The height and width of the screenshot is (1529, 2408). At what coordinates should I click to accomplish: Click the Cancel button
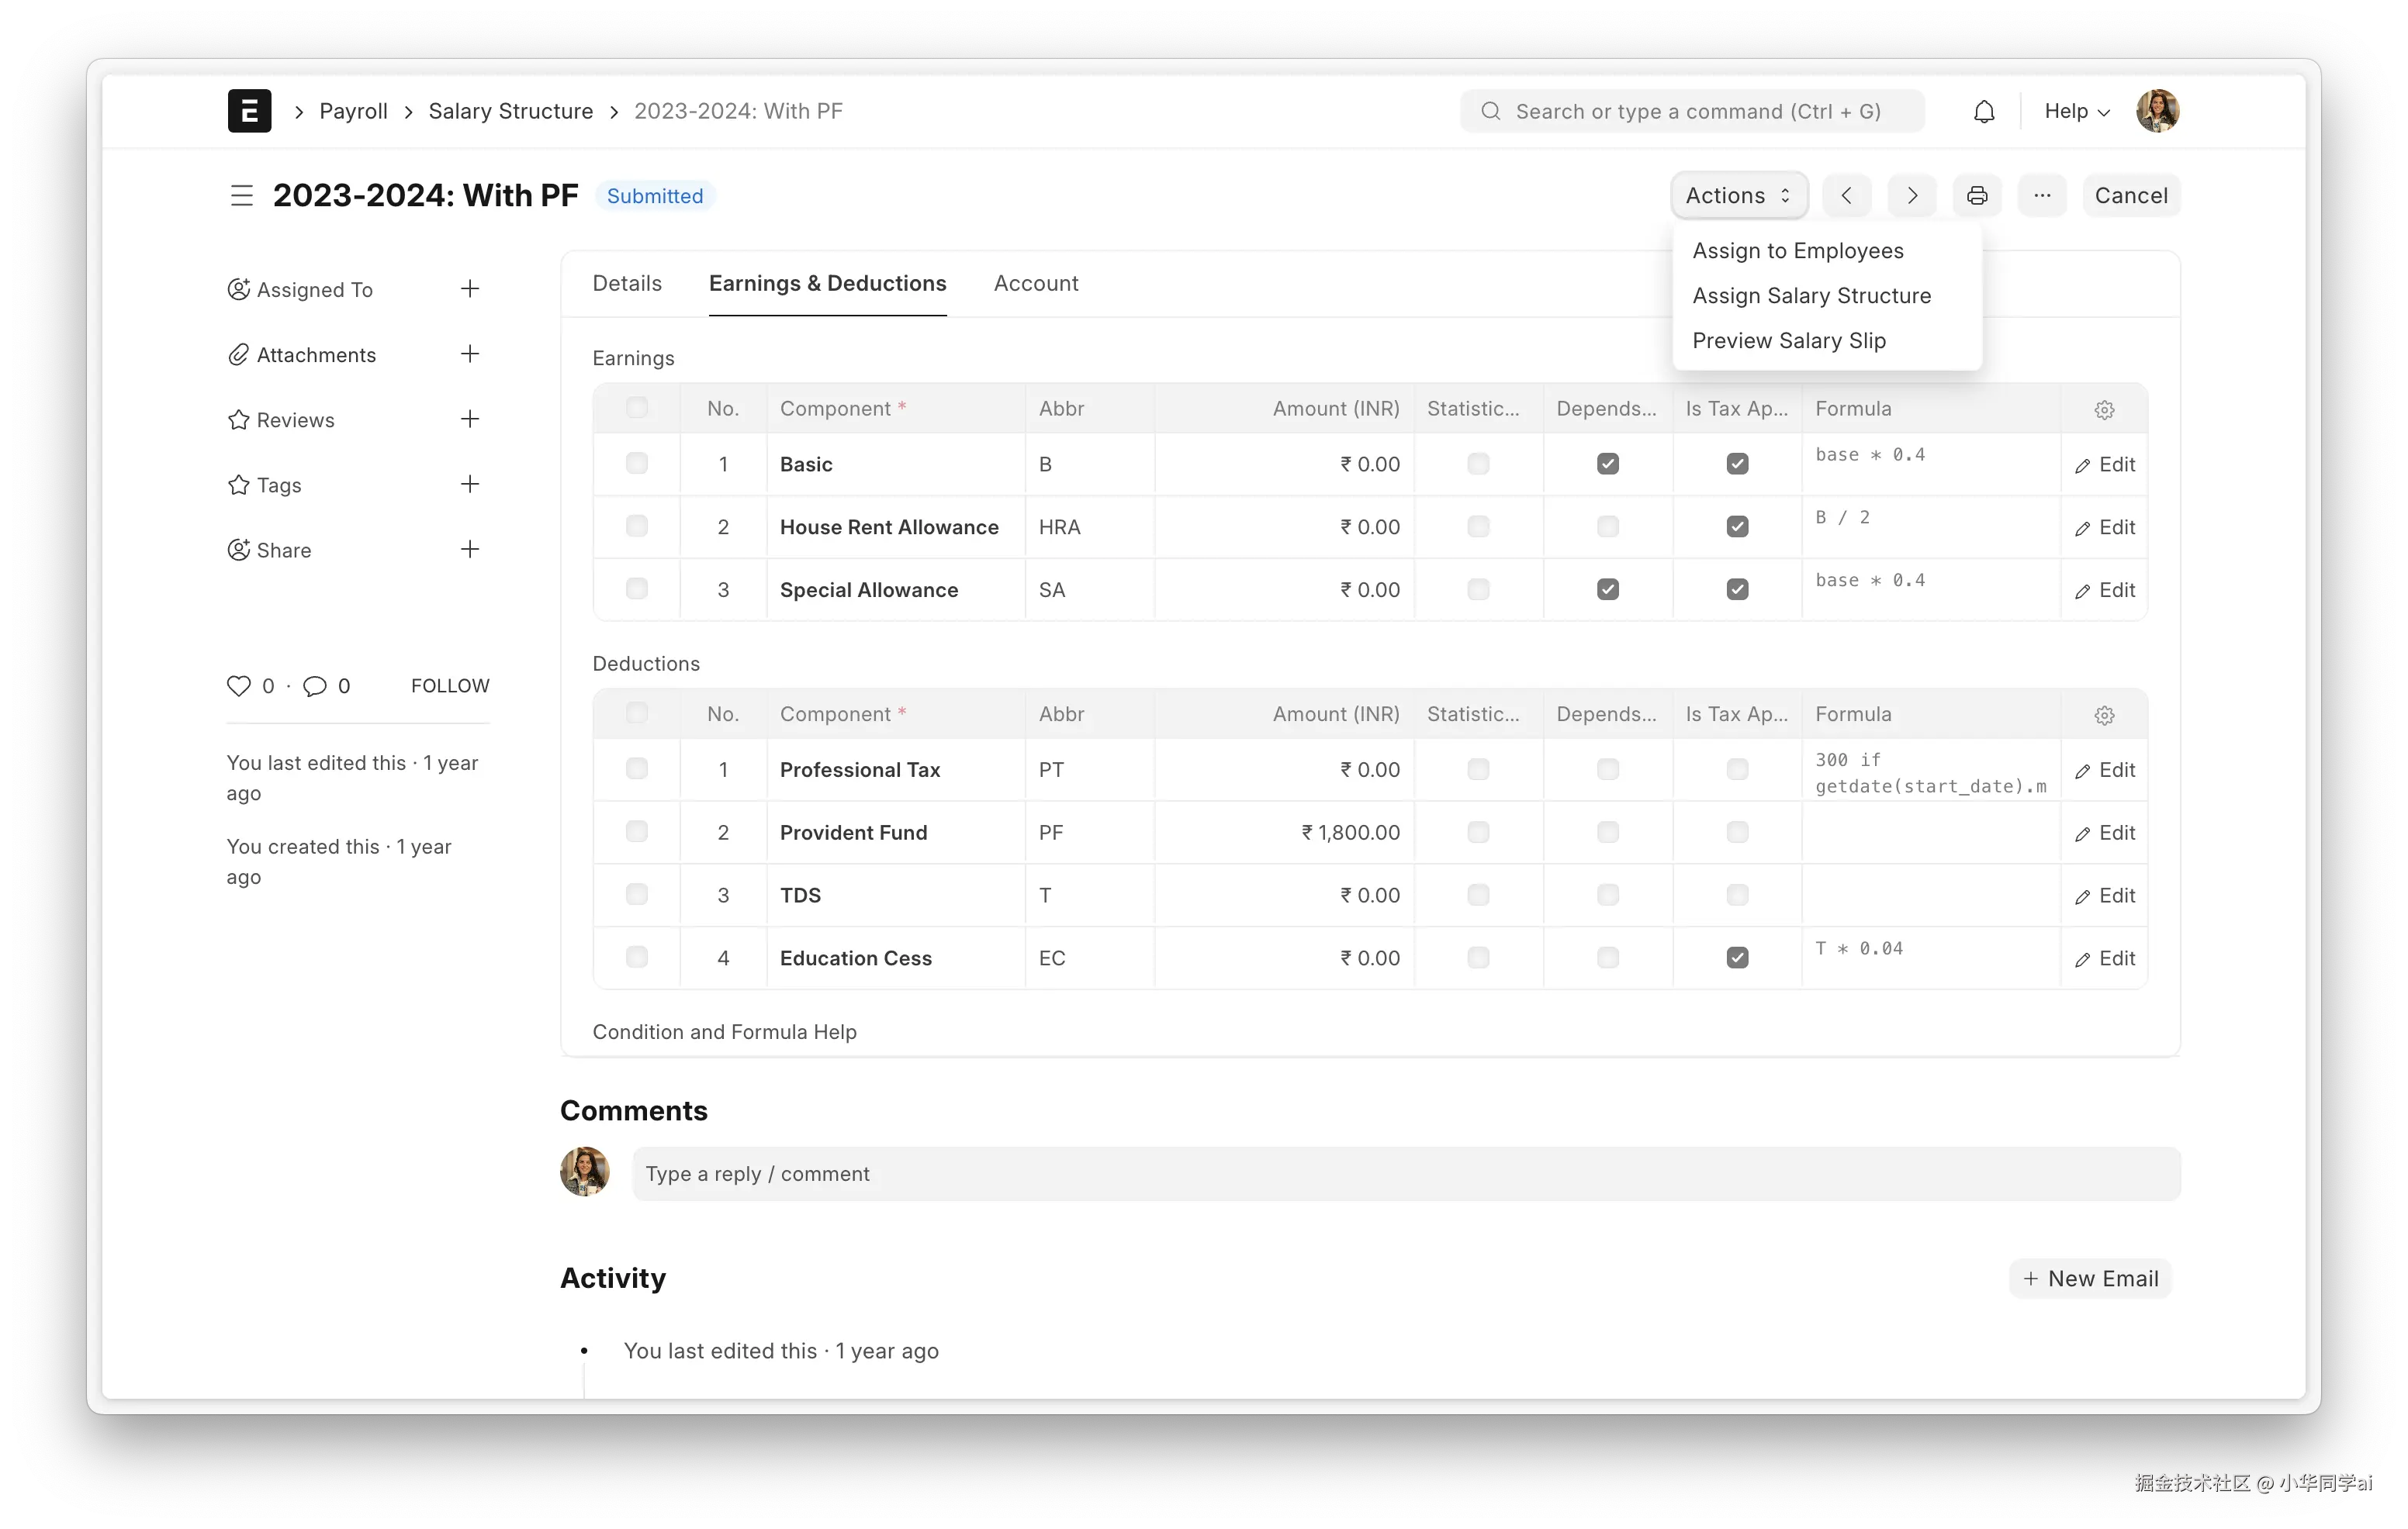(x=2130, y=196)
